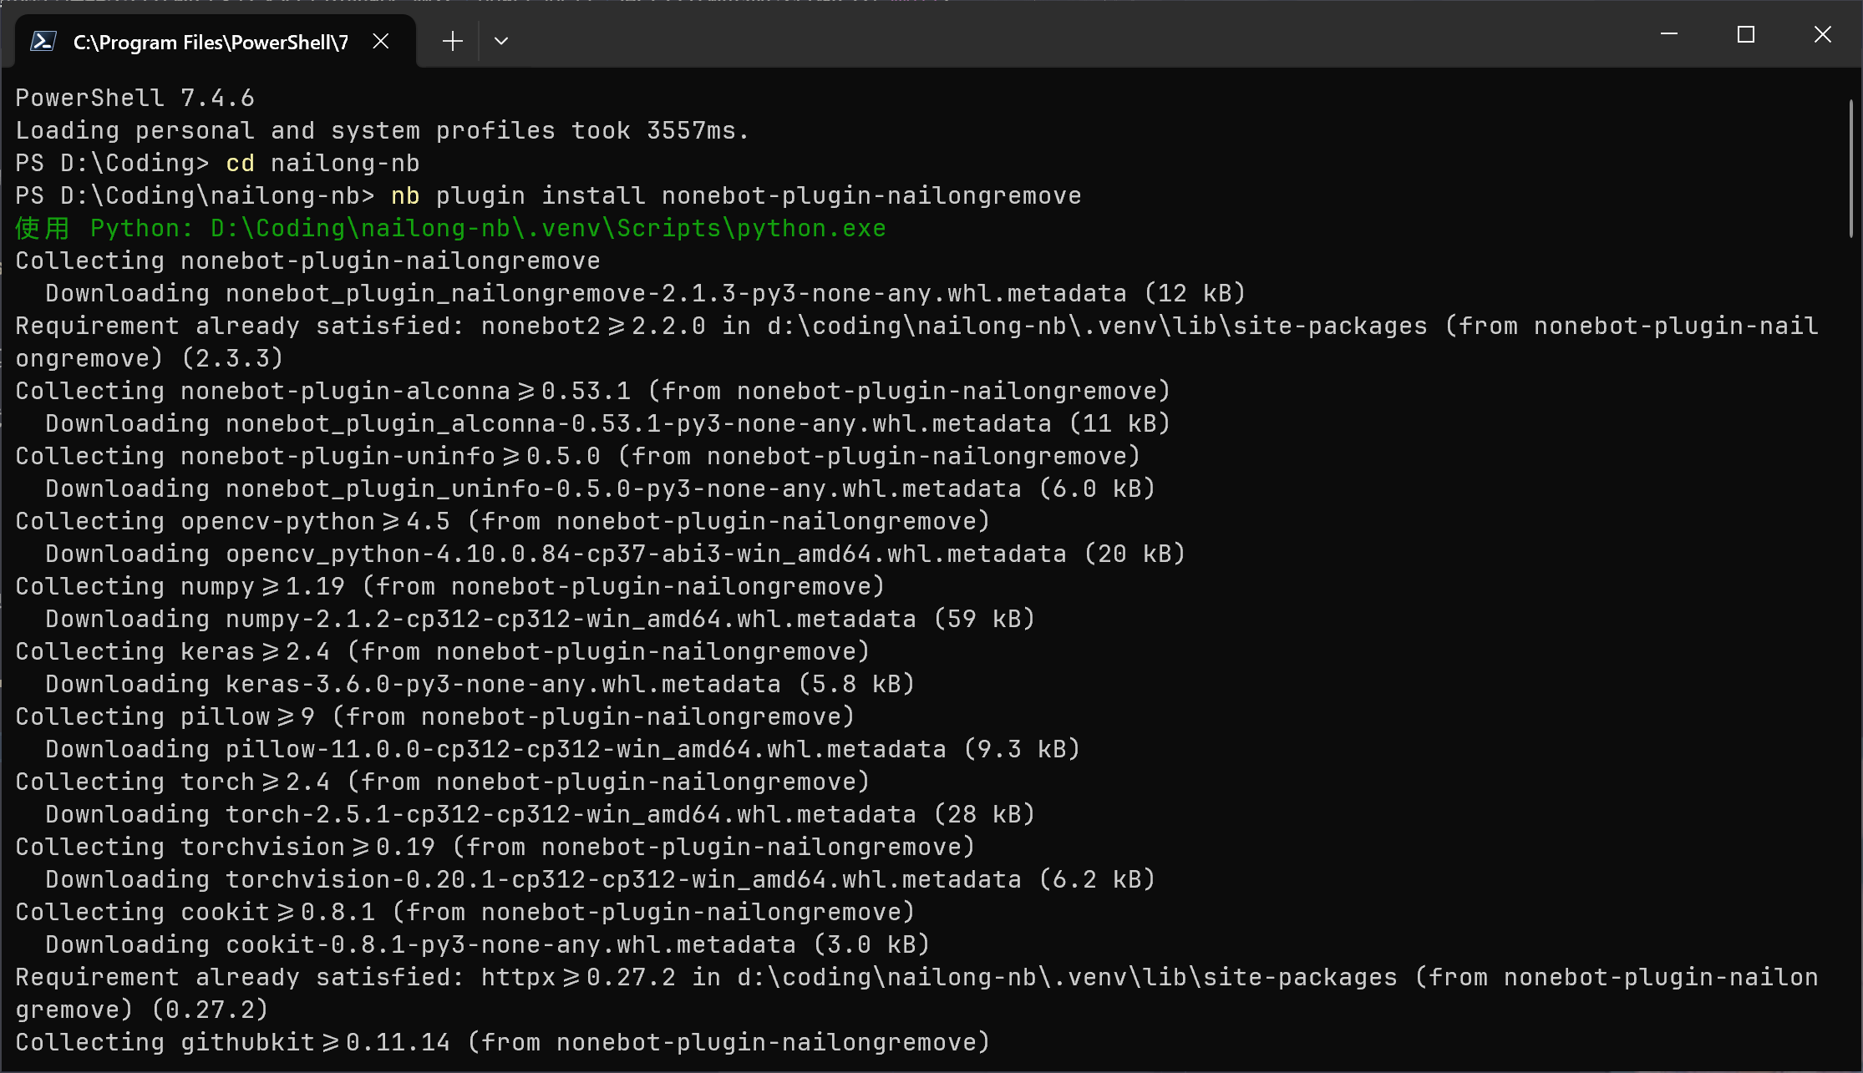
Task: Click the 'Collecting keras' line
Action: tap(443, 651)
